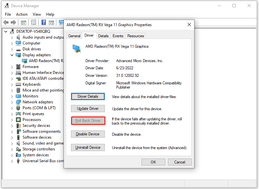
Task: Collapse the DESKTOP-VS48QBQ root node
Action: [6, 31]
